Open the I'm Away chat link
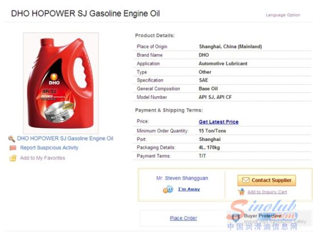 (189, 189)
